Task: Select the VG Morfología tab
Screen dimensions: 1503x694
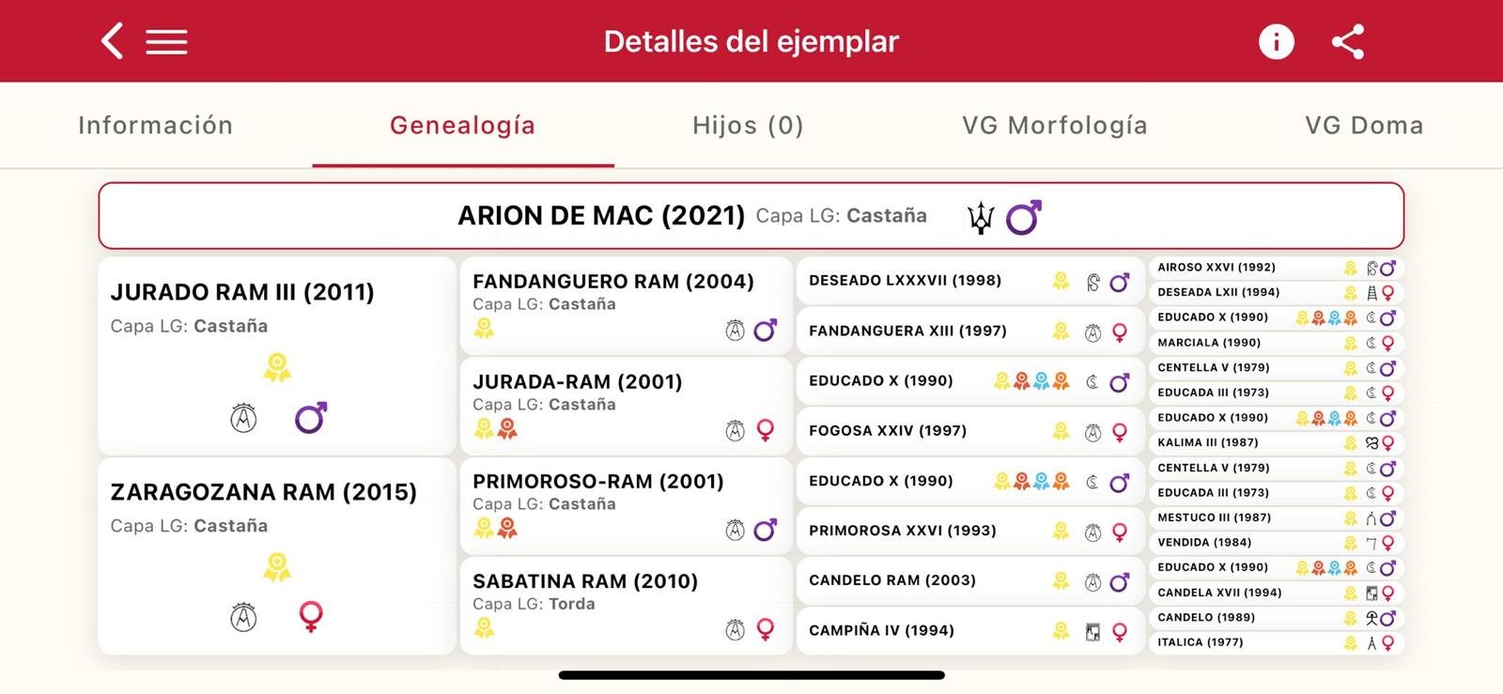Action: click(1054, 125)
